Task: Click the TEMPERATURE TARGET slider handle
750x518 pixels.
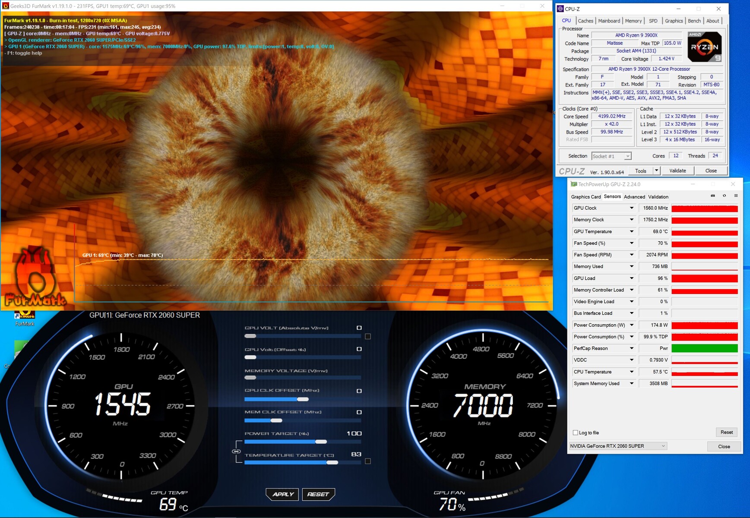Action: pyautogui.click(x=332, y=462)
